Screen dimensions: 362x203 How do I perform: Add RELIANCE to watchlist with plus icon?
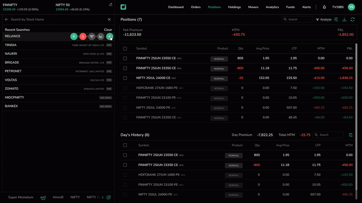[110, 37]
